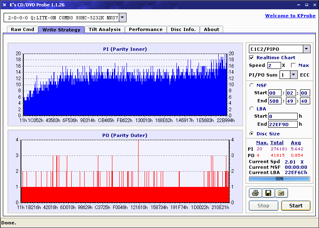Click the folder image icon button

pyautogui.click(x=281, y=193)
